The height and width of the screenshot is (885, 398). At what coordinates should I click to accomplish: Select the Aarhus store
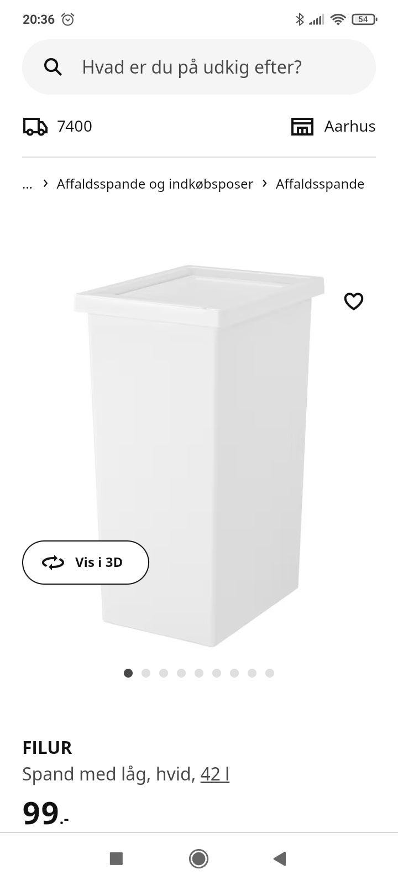click(350, 127)
